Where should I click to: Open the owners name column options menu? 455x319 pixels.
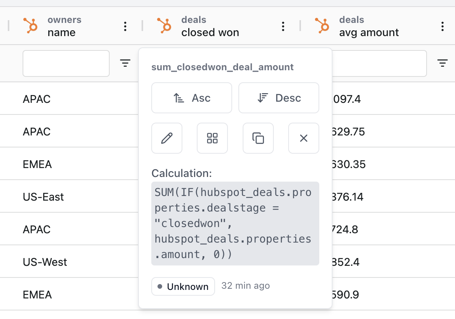click(125, 26)
